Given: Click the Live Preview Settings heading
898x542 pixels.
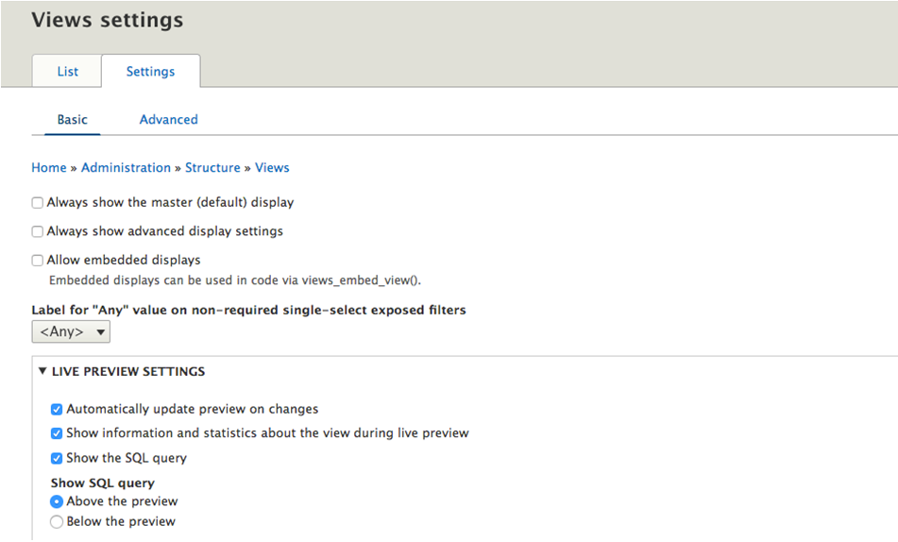Looking at the screenshot, I should pos(128,372).
